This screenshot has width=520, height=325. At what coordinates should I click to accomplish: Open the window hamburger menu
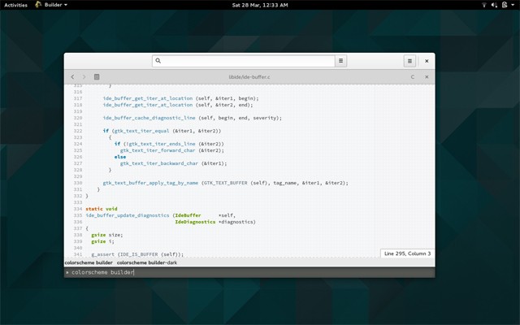(410, 61)
